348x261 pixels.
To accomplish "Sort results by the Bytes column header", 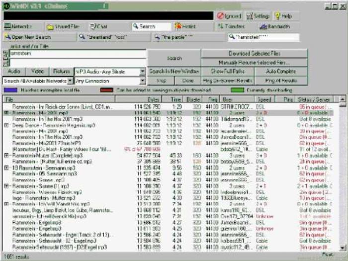I will coord(138,99).
